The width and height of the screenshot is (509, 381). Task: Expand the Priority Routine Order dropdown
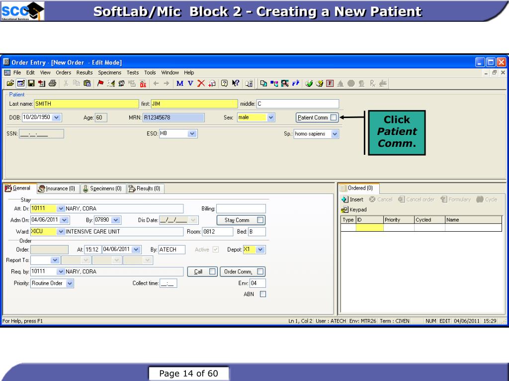click(x=70, y=283)
